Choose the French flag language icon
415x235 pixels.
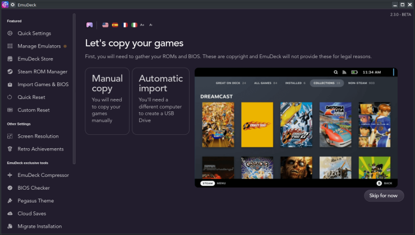coord(125,25)
